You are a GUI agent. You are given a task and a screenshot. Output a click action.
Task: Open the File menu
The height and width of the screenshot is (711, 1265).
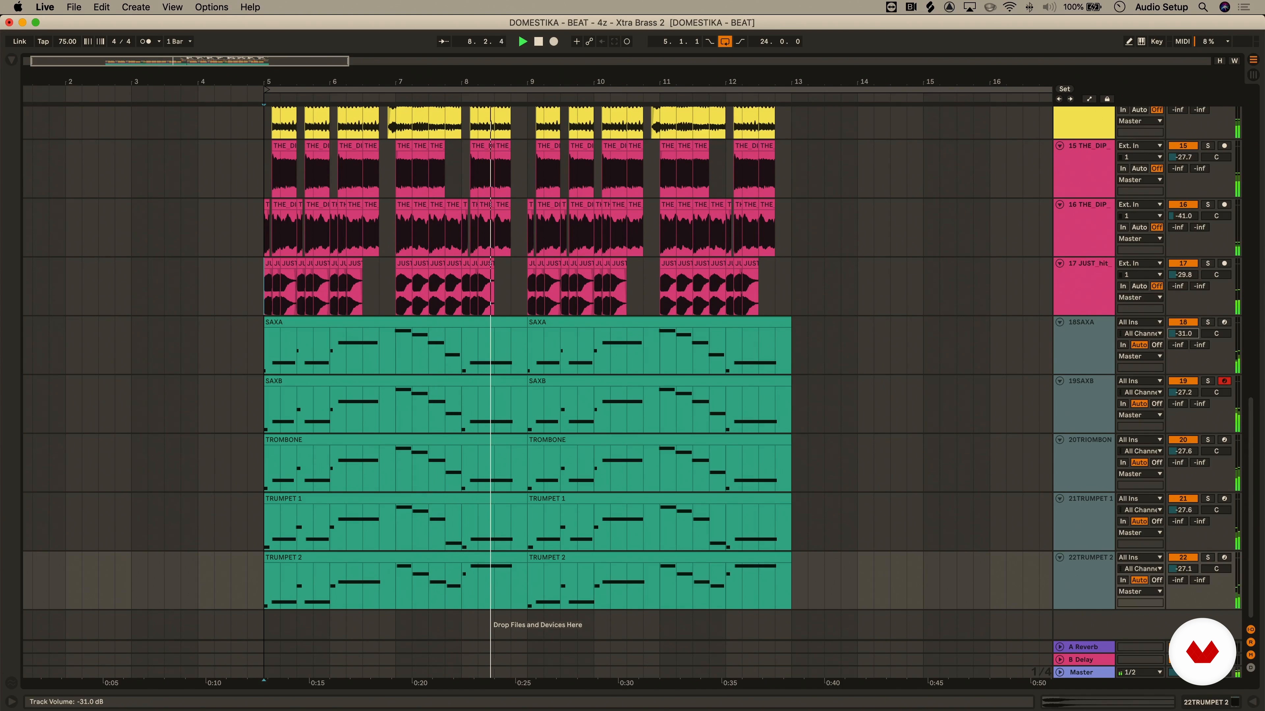click(74, 7)
